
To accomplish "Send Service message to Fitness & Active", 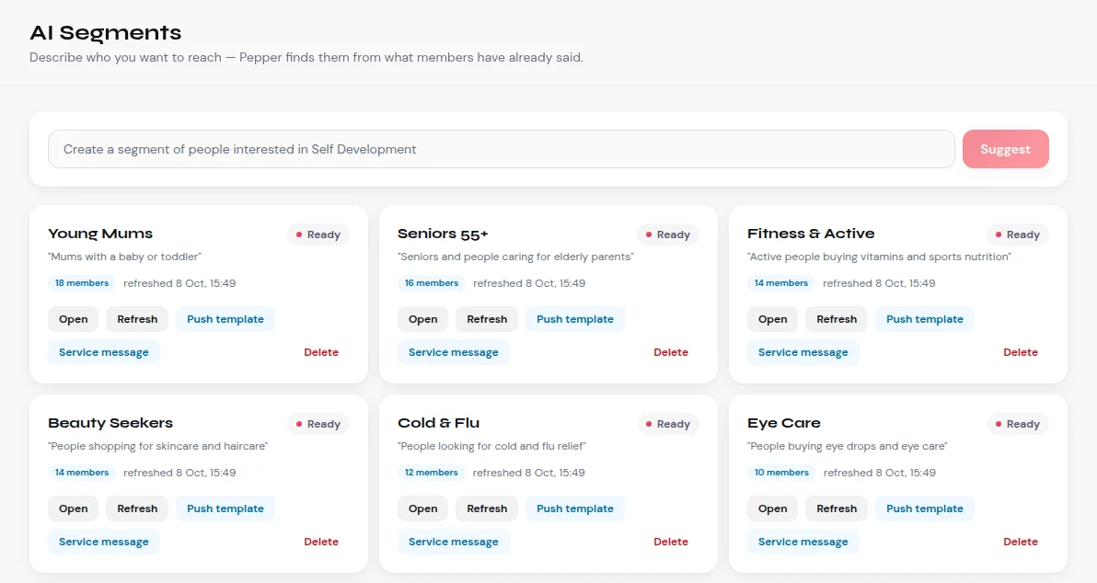I will (x=803, y=352).
